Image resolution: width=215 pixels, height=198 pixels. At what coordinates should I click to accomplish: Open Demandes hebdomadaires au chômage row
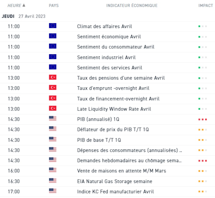pos(129,160)
